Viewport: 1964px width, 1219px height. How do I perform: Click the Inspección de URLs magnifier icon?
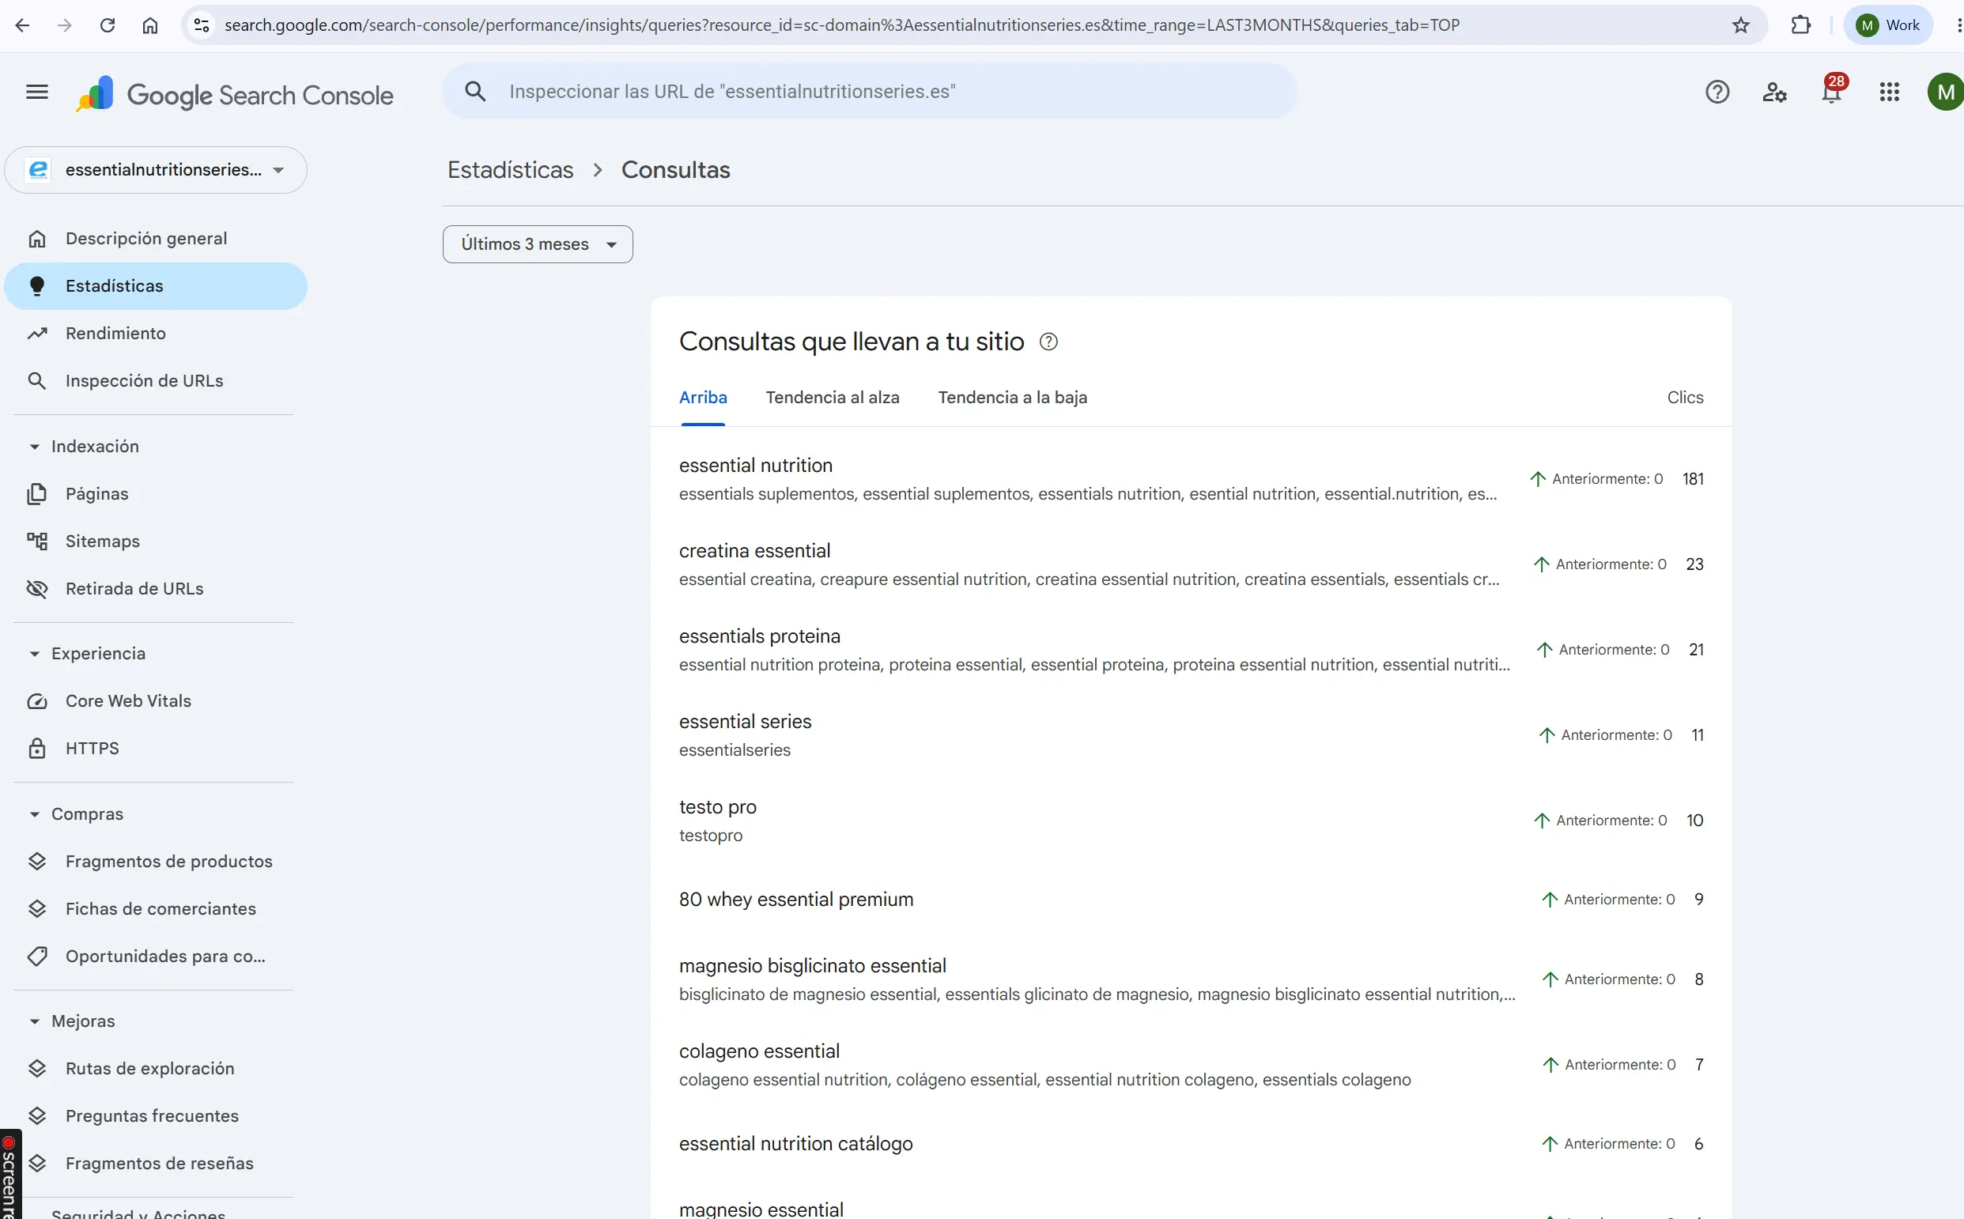point(37,380)
